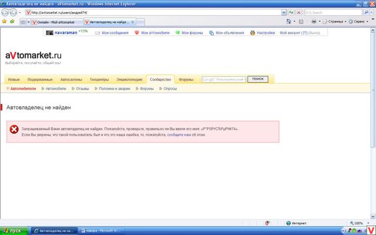Open Автосалоны site tab

click(x=71, y=80)
